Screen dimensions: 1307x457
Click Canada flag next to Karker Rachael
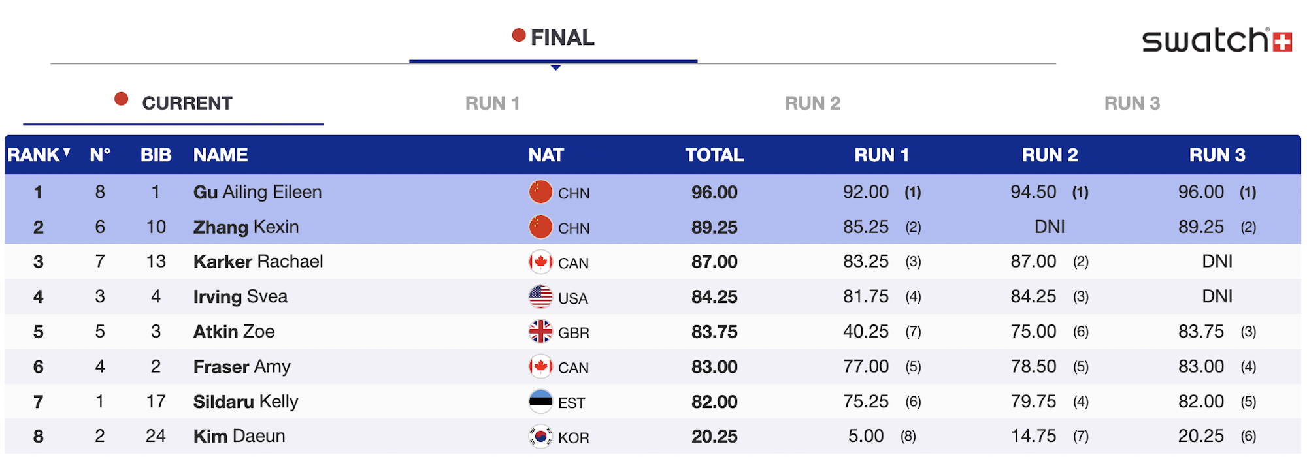point(540,262)
